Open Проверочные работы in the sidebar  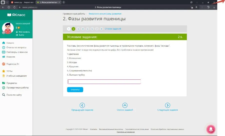17,88
